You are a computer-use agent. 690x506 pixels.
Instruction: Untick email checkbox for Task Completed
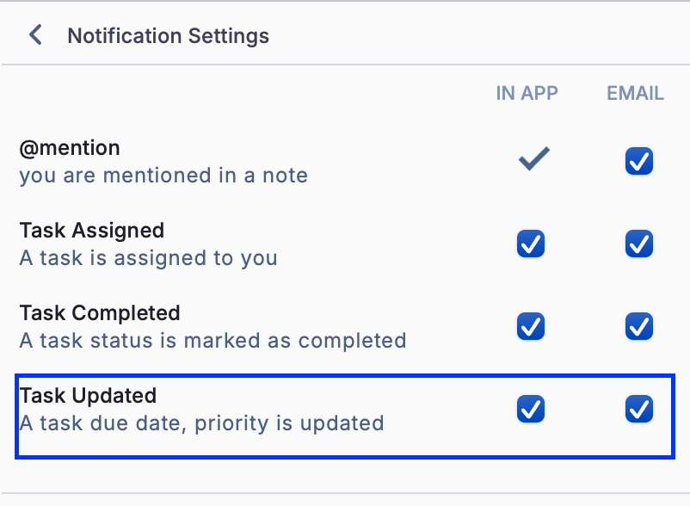[638, 326]
